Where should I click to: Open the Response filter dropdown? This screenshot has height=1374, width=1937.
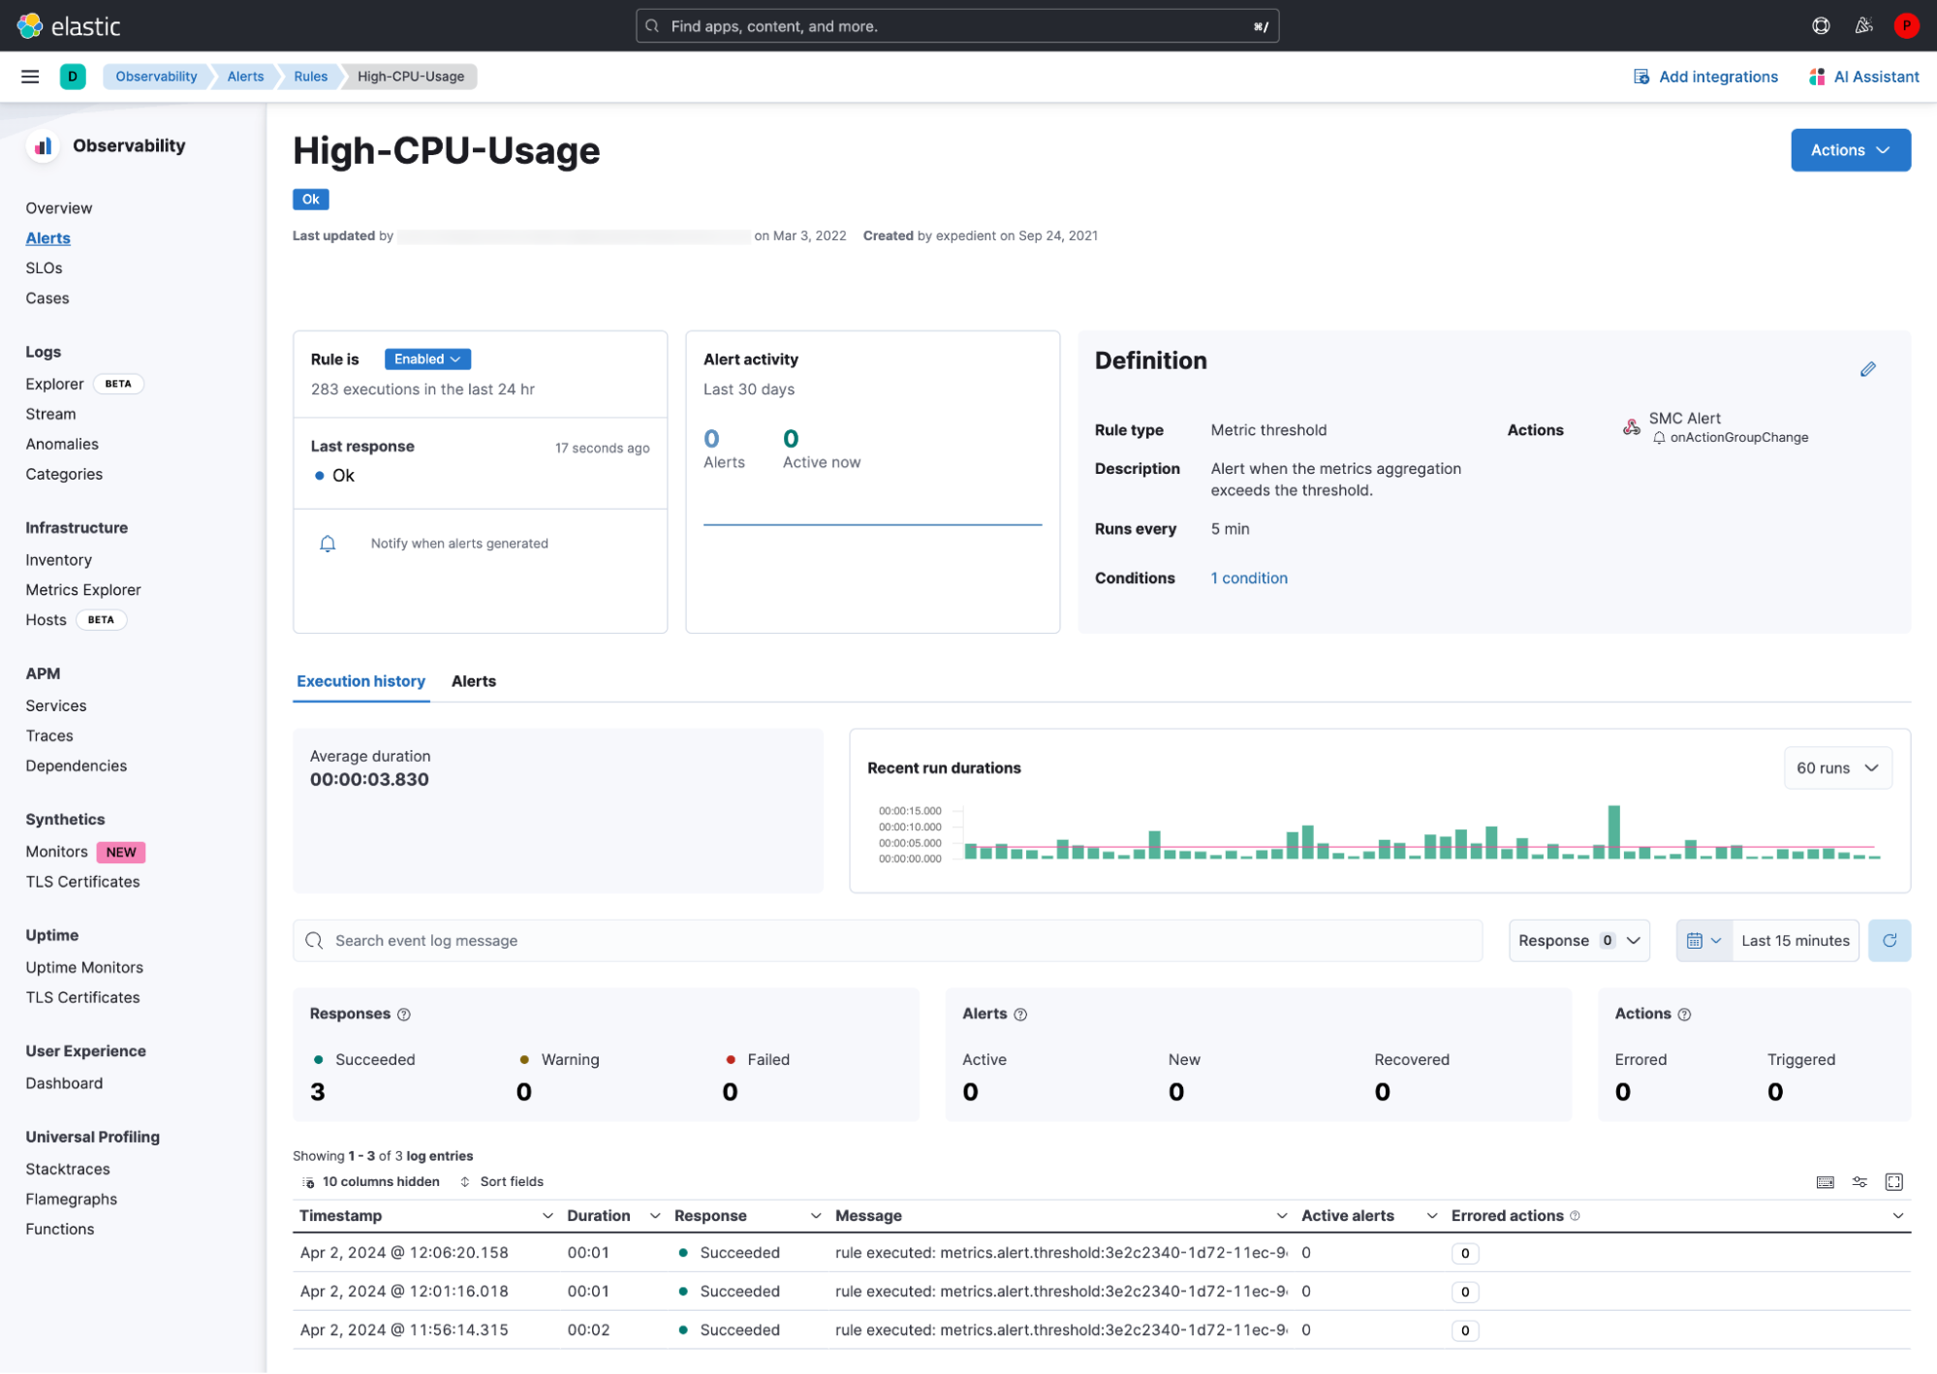tap(1578, 941)
